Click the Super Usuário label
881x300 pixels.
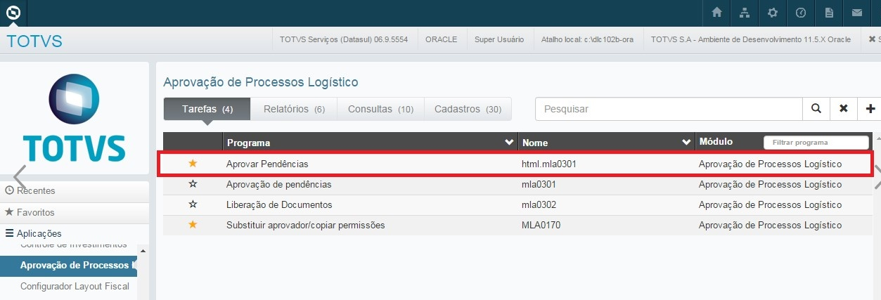click(499, 39)
